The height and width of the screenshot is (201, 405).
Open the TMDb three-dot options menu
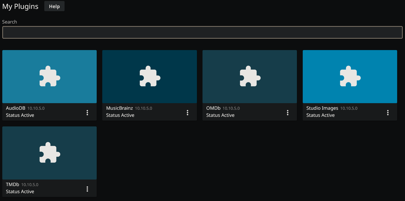coord(87,189)
